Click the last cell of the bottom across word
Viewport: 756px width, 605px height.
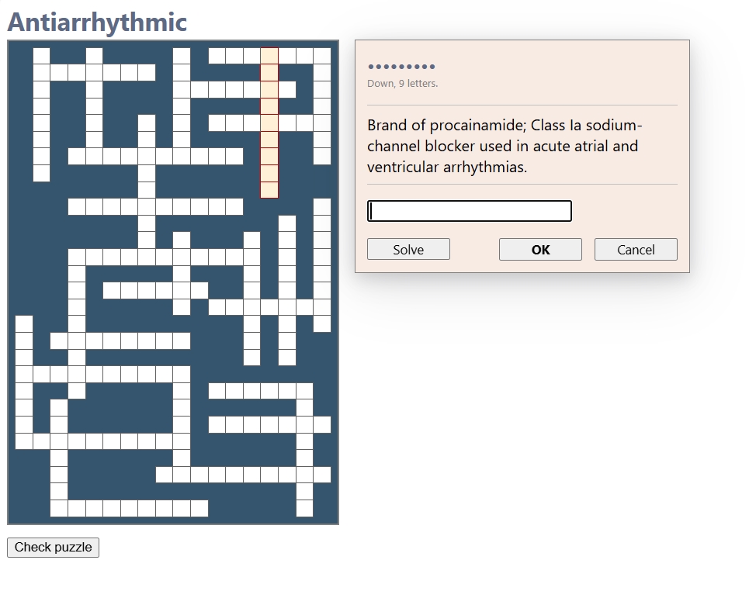(x=199, y=508)
